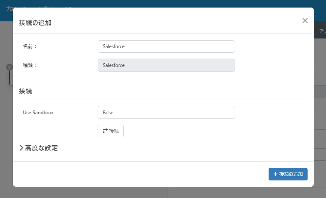Click the 名前 text input field

coord(166,46)
